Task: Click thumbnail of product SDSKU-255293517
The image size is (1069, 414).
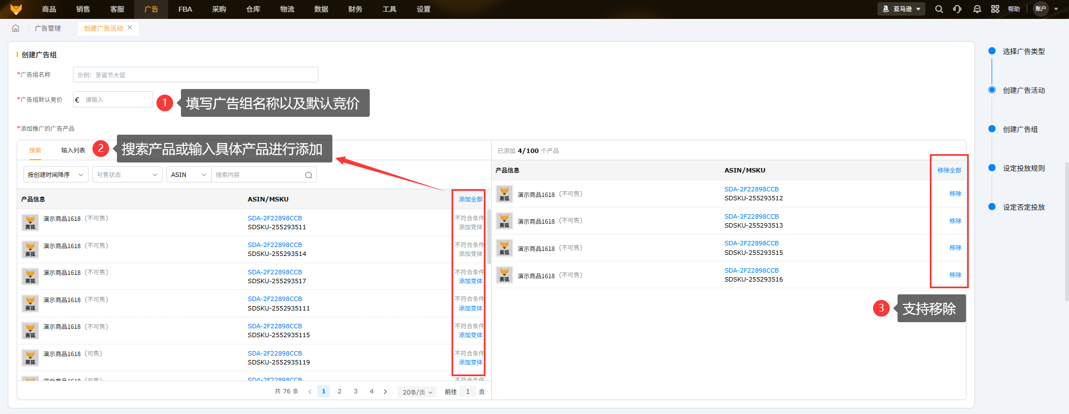Action: tap(30, 277)
